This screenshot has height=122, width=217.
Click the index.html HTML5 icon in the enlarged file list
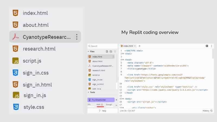(x=15, y=13)
